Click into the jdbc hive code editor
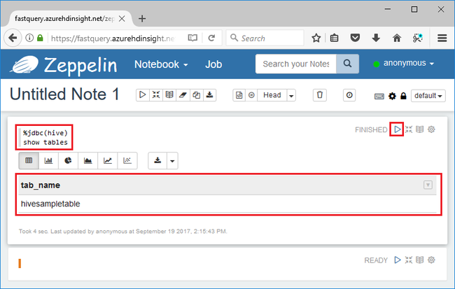Screen dimensions: 455x289 click(45, 138)
